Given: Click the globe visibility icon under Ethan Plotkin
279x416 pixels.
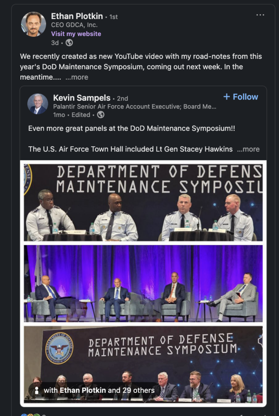Looking at the screenshot, I should [69, 43].
